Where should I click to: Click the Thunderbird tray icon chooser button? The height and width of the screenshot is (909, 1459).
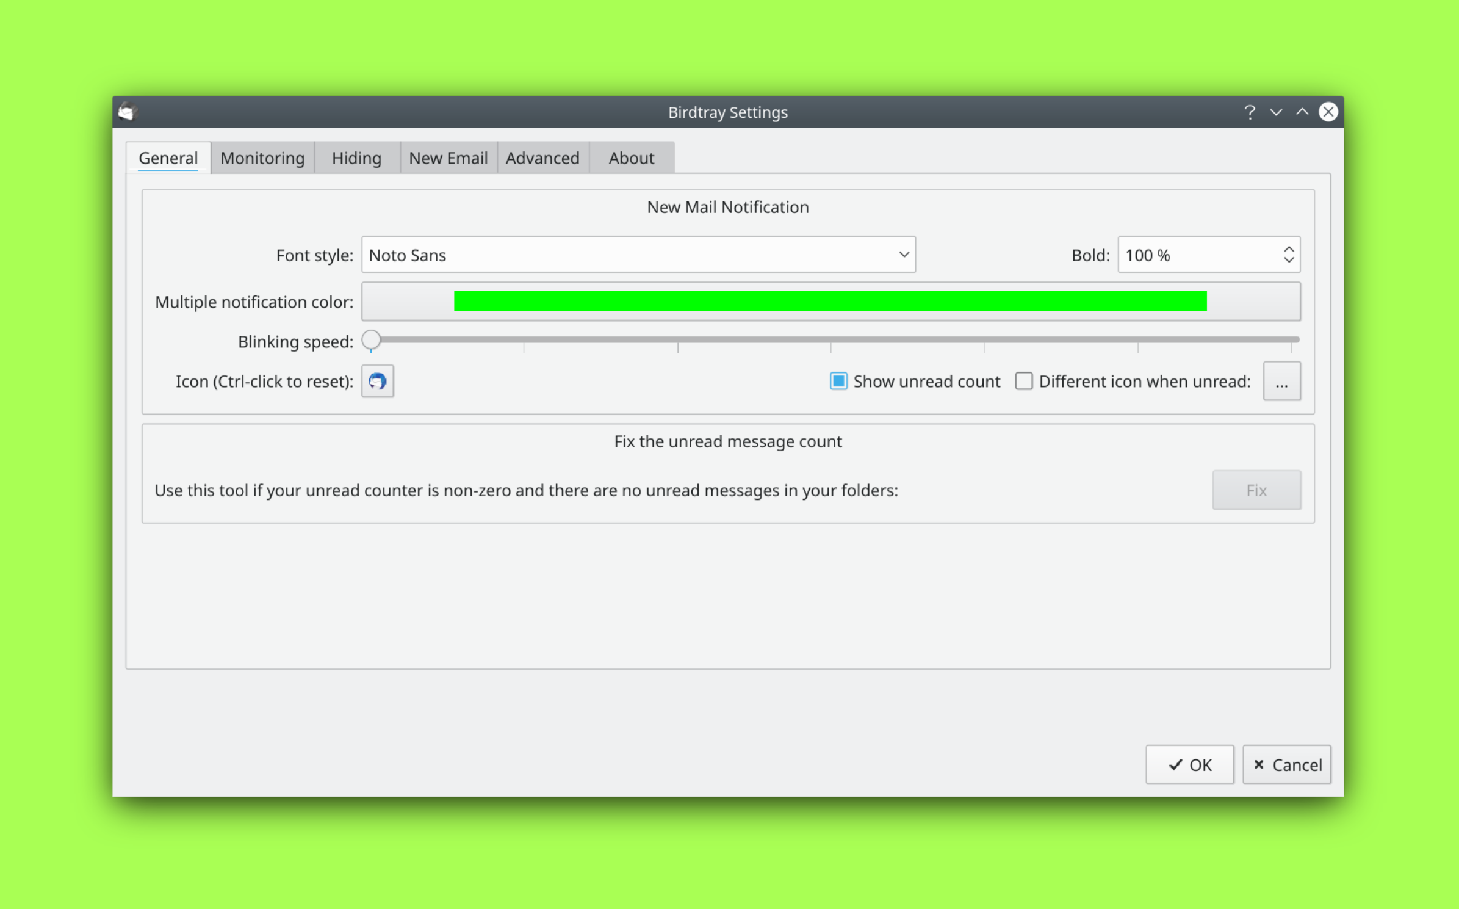pos(377,381)
